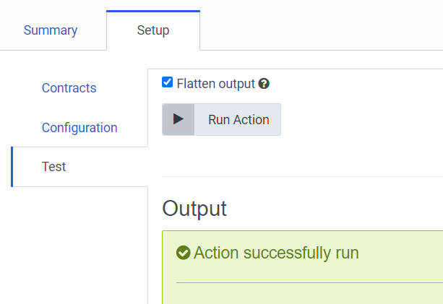Toggle the Flatten output checkbox

(x=168, y=82)
